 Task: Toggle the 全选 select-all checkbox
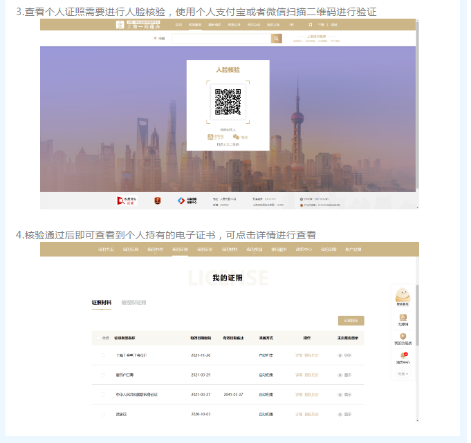[x=102, y=338]
